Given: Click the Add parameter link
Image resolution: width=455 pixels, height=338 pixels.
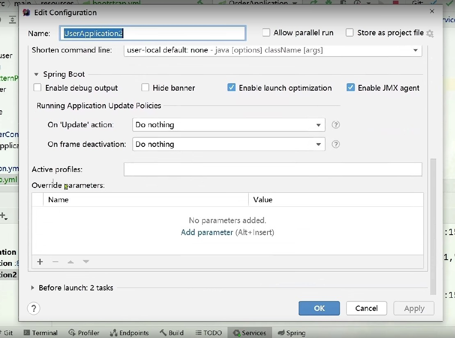Looking at the screenshot, I should pyautogui.click(x=207, y=233).
